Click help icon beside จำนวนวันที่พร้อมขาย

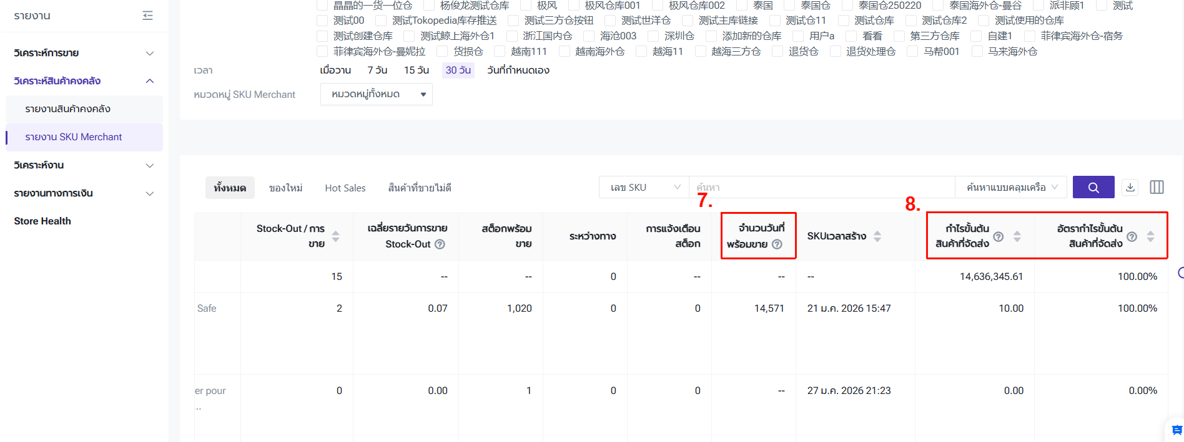[x=777, y=244]
